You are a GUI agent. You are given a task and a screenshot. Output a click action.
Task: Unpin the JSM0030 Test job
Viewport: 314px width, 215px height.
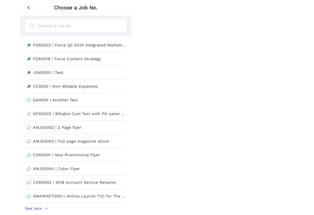click(x=29, y=73)
